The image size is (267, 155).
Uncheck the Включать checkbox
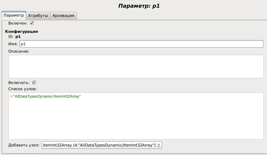tap(34, 83)
